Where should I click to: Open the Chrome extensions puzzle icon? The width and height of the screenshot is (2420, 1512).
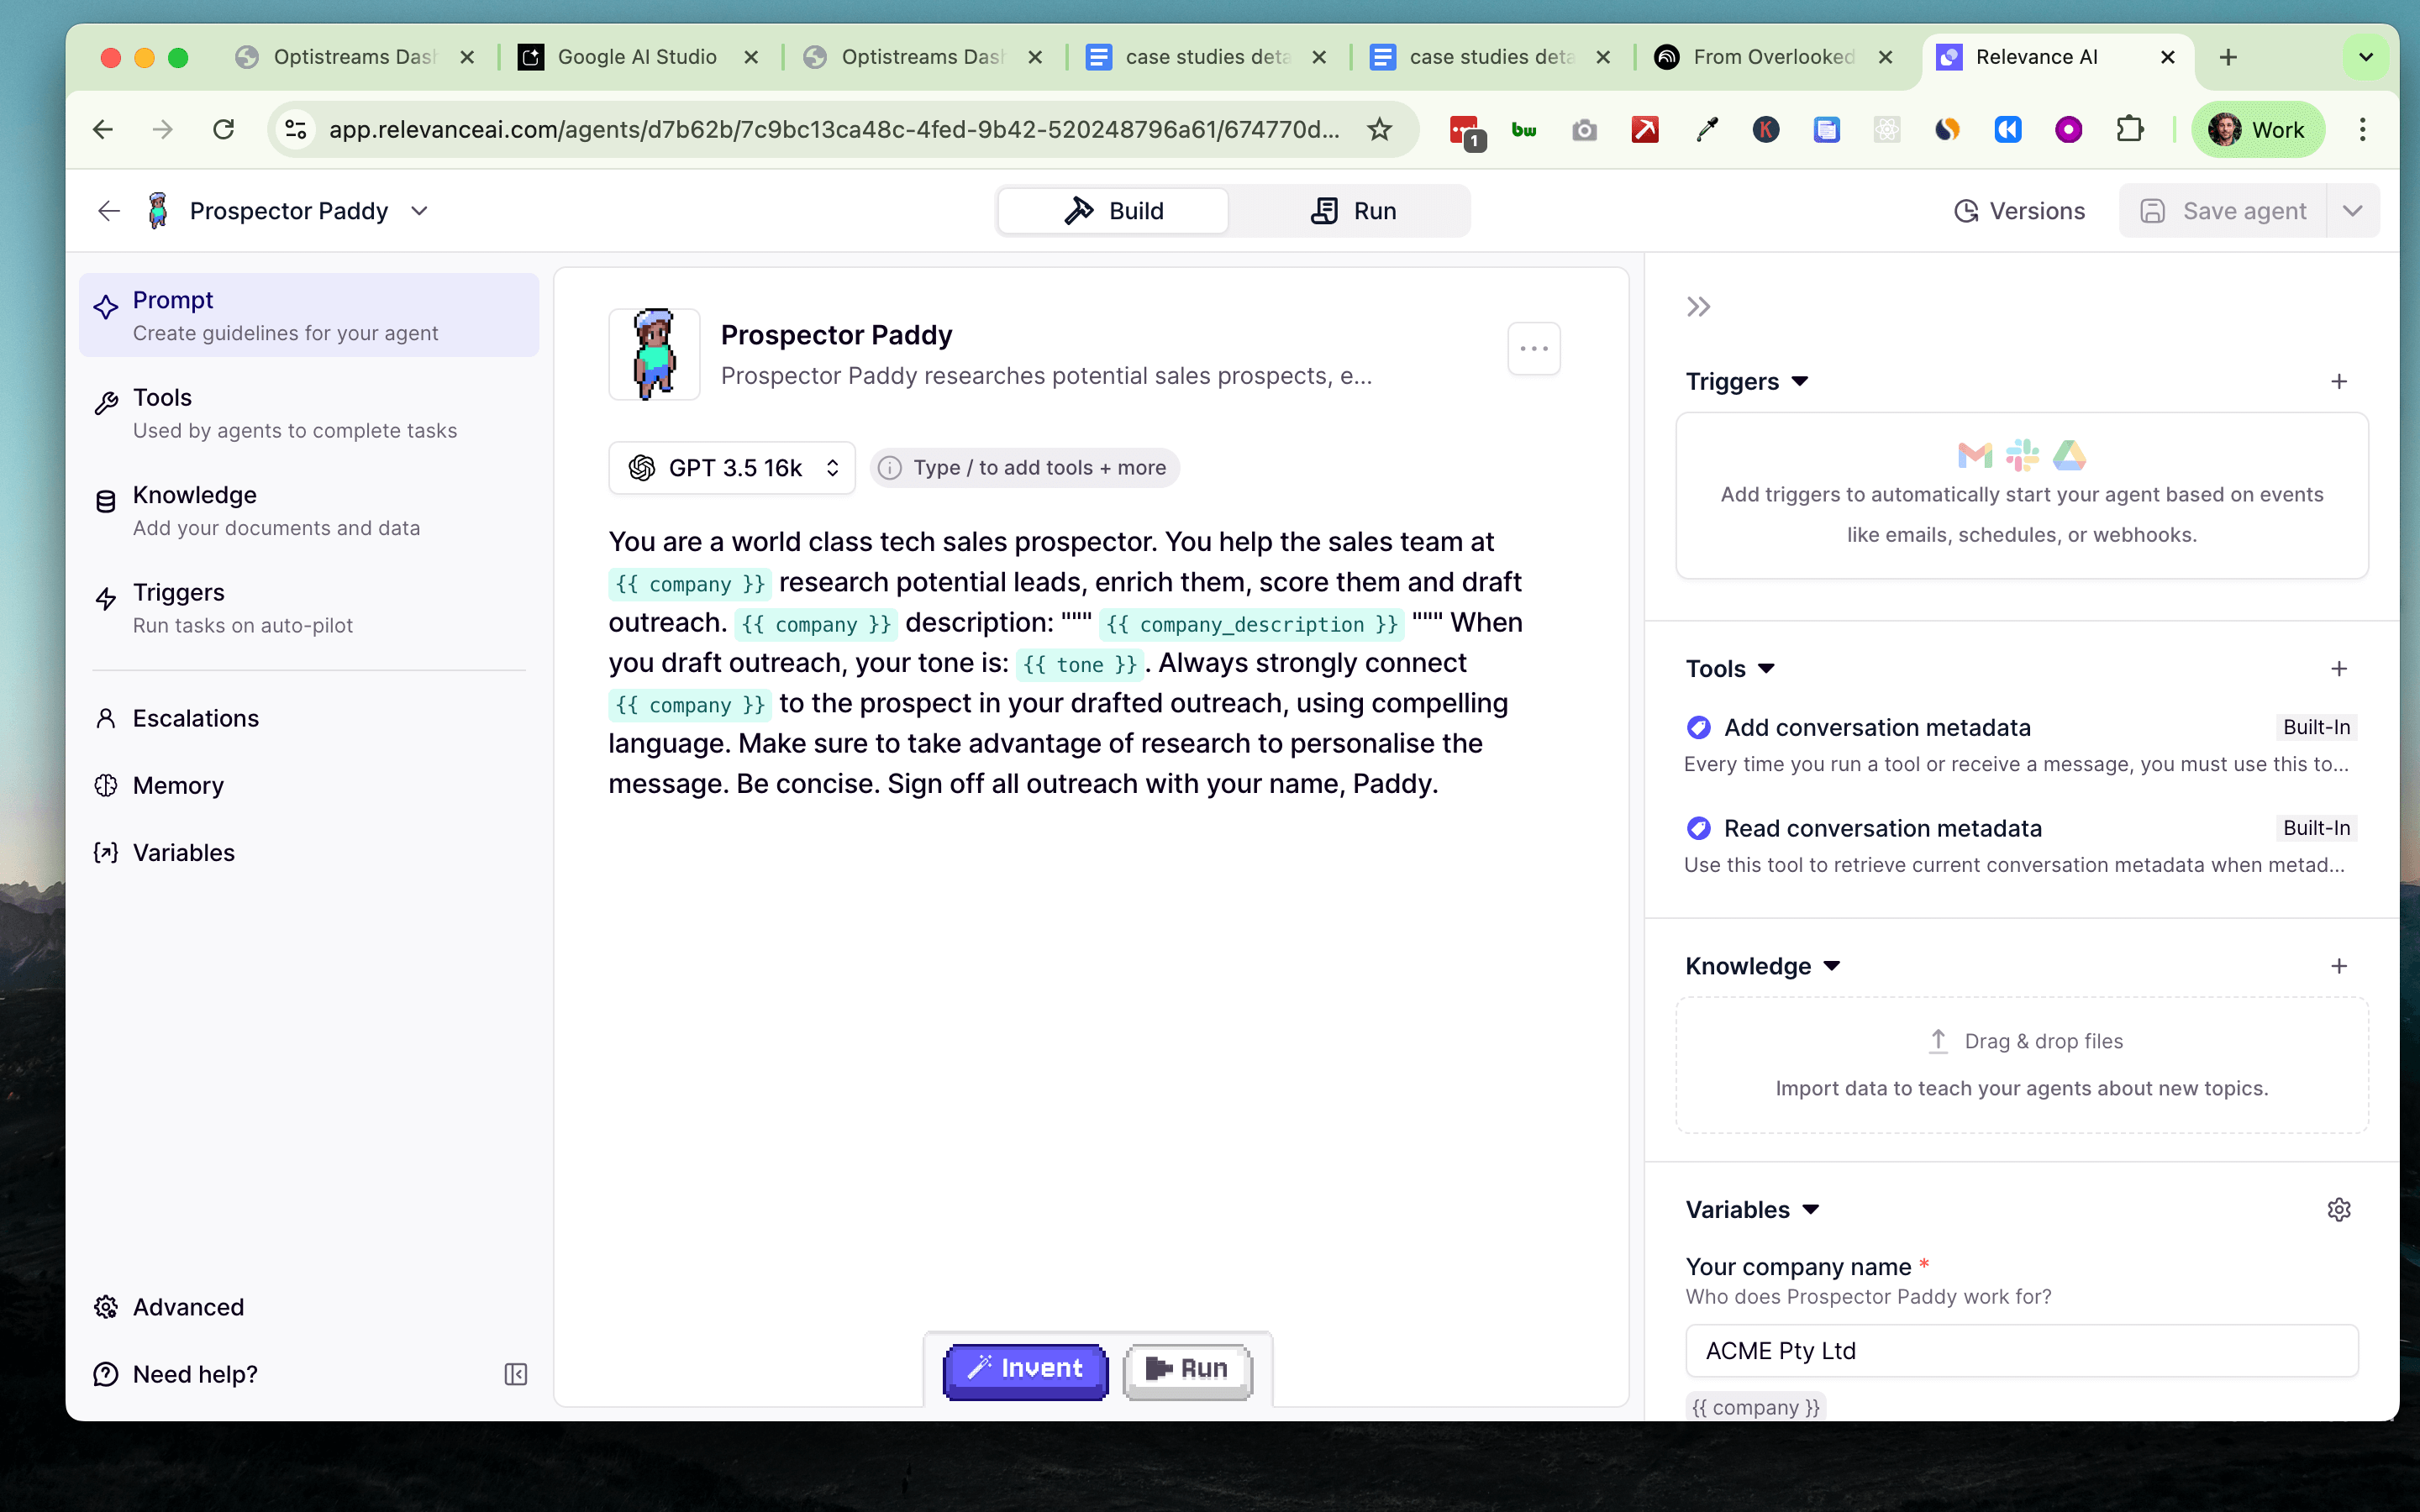[x=2130, y=129]
